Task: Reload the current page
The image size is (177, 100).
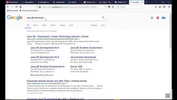Action: [16, 7]
